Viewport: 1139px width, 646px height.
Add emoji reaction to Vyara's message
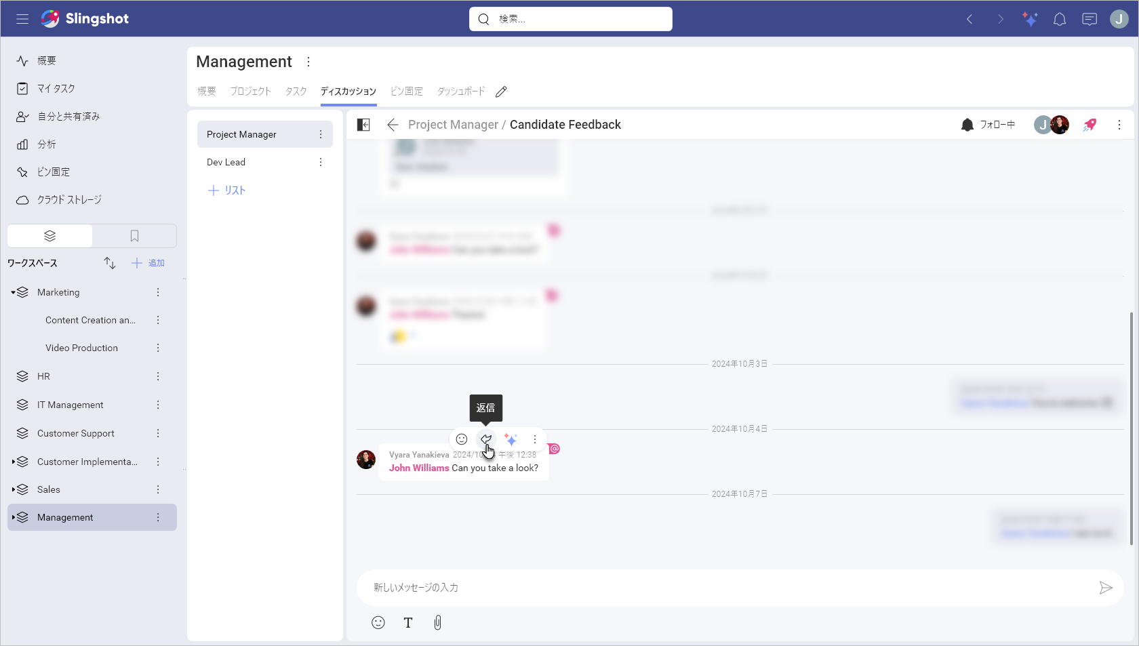pos(462,439)
